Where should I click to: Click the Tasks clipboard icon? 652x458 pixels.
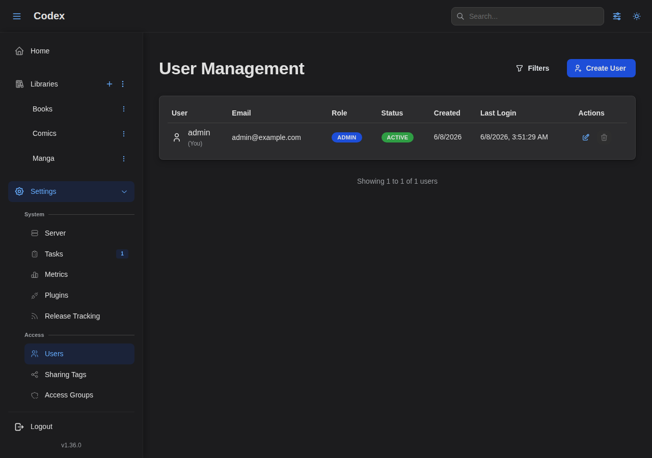[35, 254]
